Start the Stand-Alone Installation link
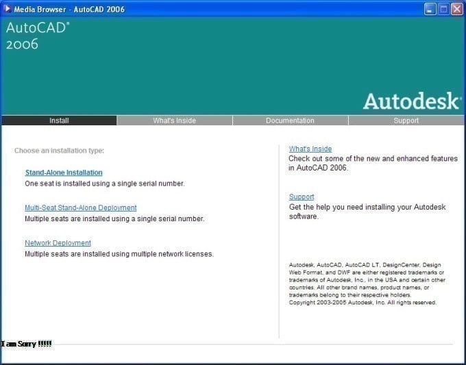Screen dimensions: 466x365 coord(64,173)
